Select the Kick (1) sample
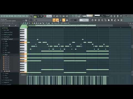This screenshot has width=133, height=99. pos(6,57)
